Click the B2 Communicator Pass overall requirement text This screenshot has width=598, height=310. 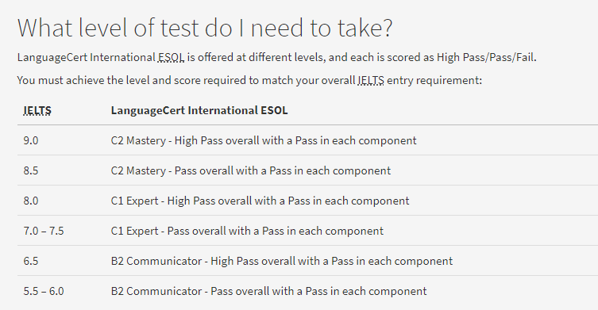[269, 291]
